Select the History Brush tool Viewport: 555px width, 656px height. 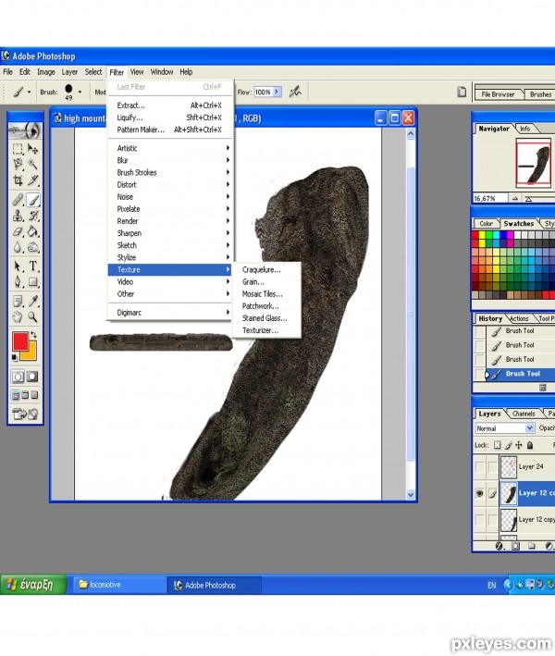click(32, 216)
